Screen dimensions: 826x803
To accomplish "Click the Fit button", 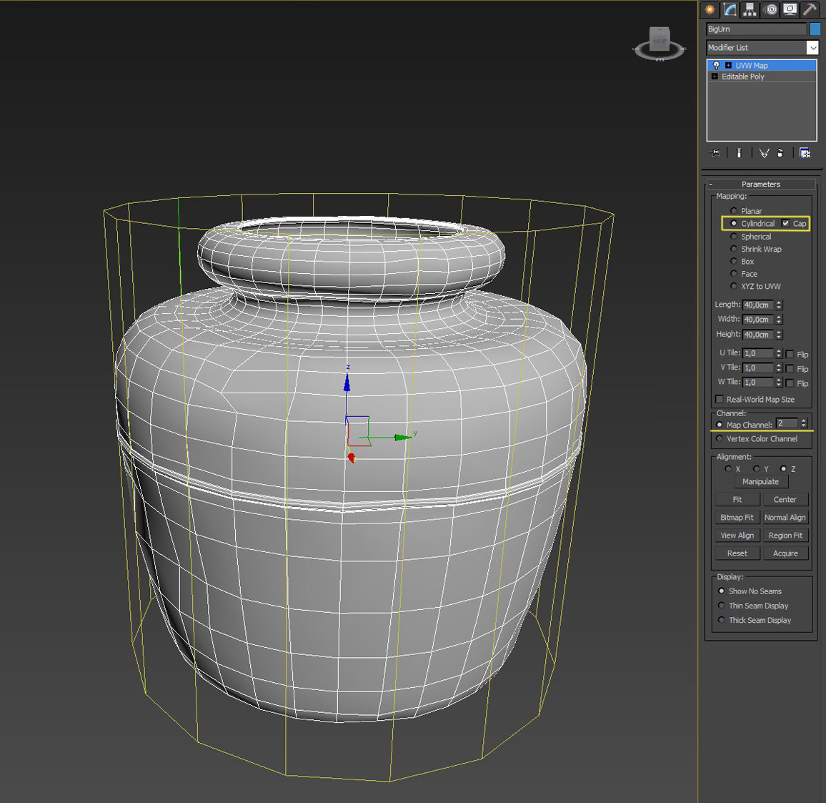I will (737, 499).
